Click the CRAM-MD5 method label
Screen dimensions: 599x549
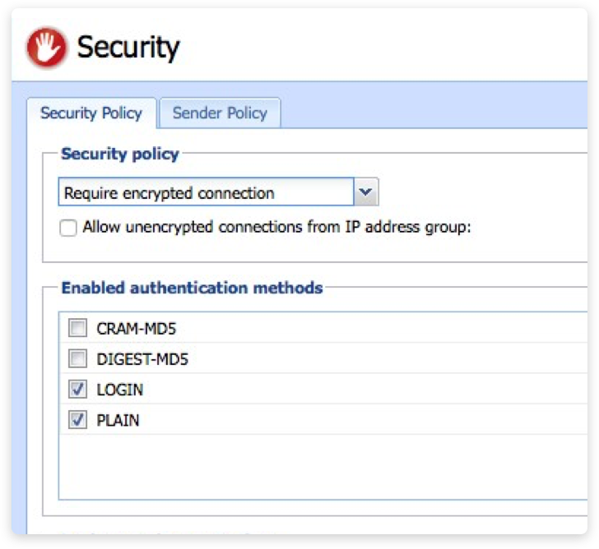point(136,330)
